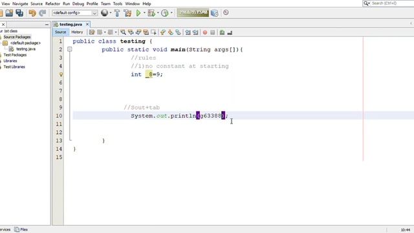Click the memory usage indicator bar

[193, 13]
